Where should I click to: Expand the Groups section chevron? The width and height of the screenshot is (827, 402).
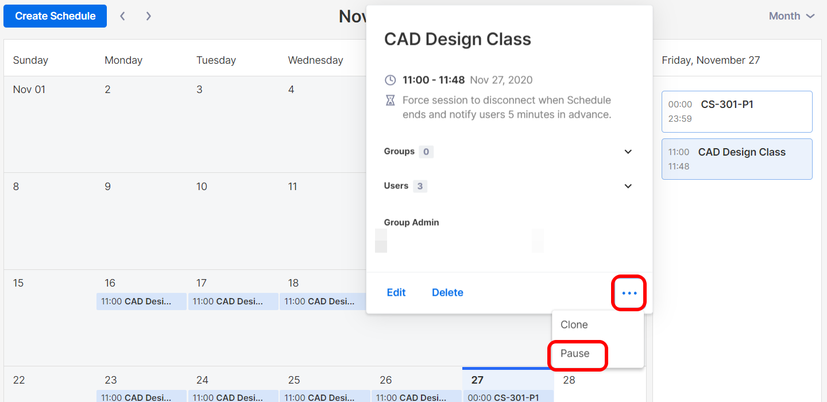[628, 152]
